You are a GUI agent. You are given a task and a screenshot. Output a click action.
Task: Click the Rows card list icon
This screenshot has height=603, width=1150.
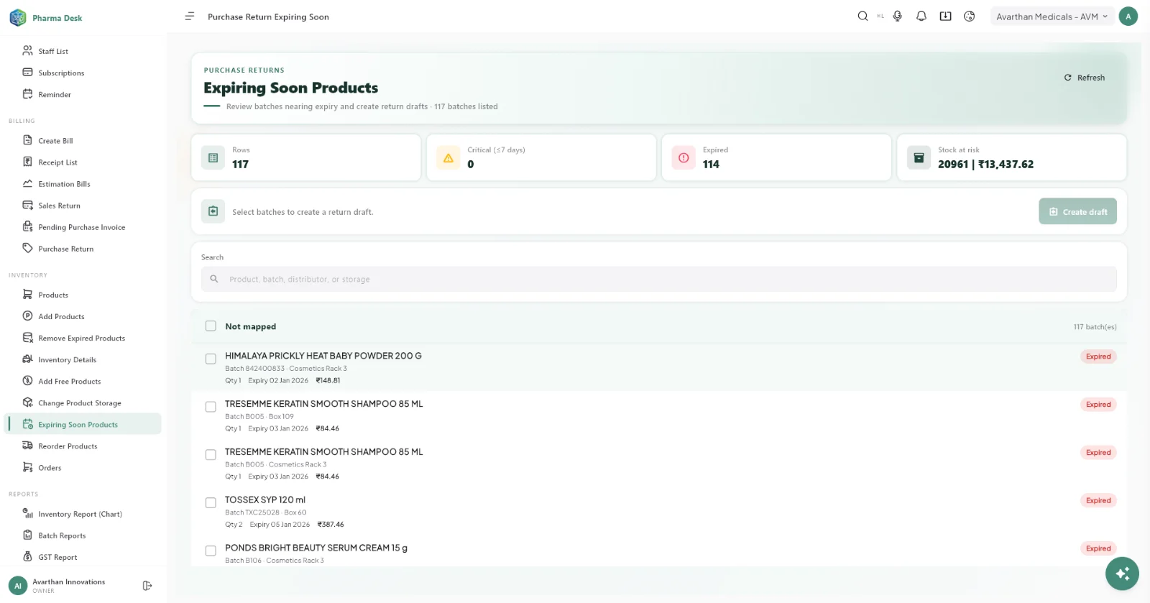[x=213, y=157]
